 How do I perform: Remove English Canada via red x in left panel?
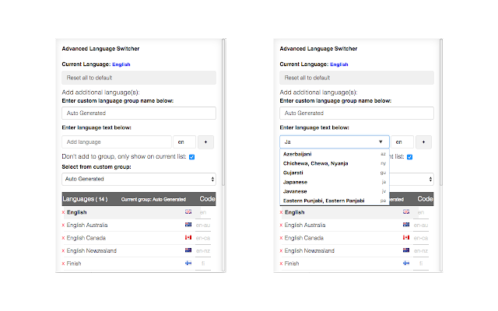pos(63,238)
